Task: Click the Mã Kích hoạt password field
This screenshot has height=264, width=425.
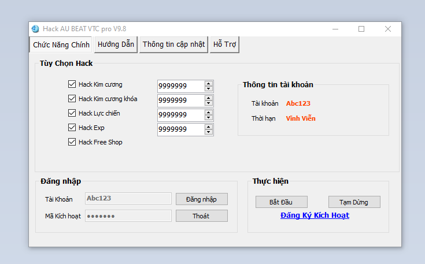Action: point(128,216)
